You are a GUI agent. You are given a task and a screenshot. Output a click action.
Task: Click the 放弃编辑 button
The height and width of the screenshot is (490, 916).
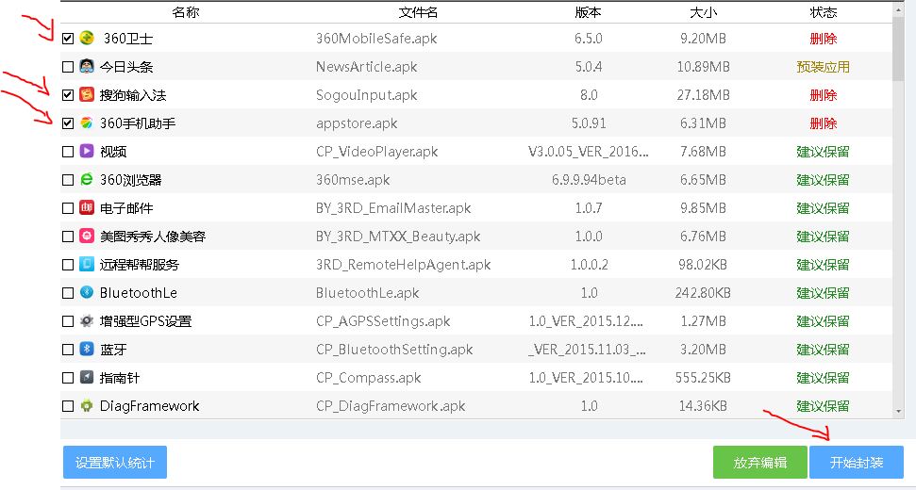[760, 463]
